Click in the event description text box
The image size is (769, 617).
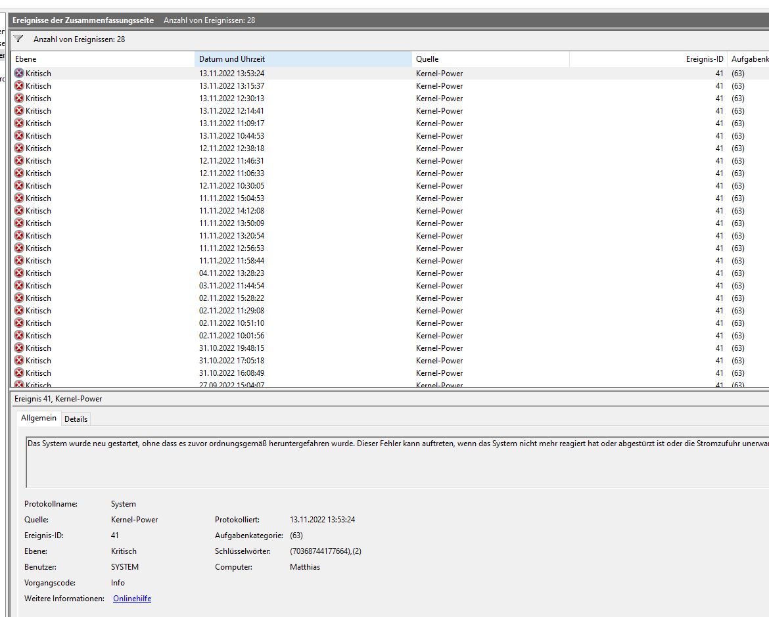[394, 460]
